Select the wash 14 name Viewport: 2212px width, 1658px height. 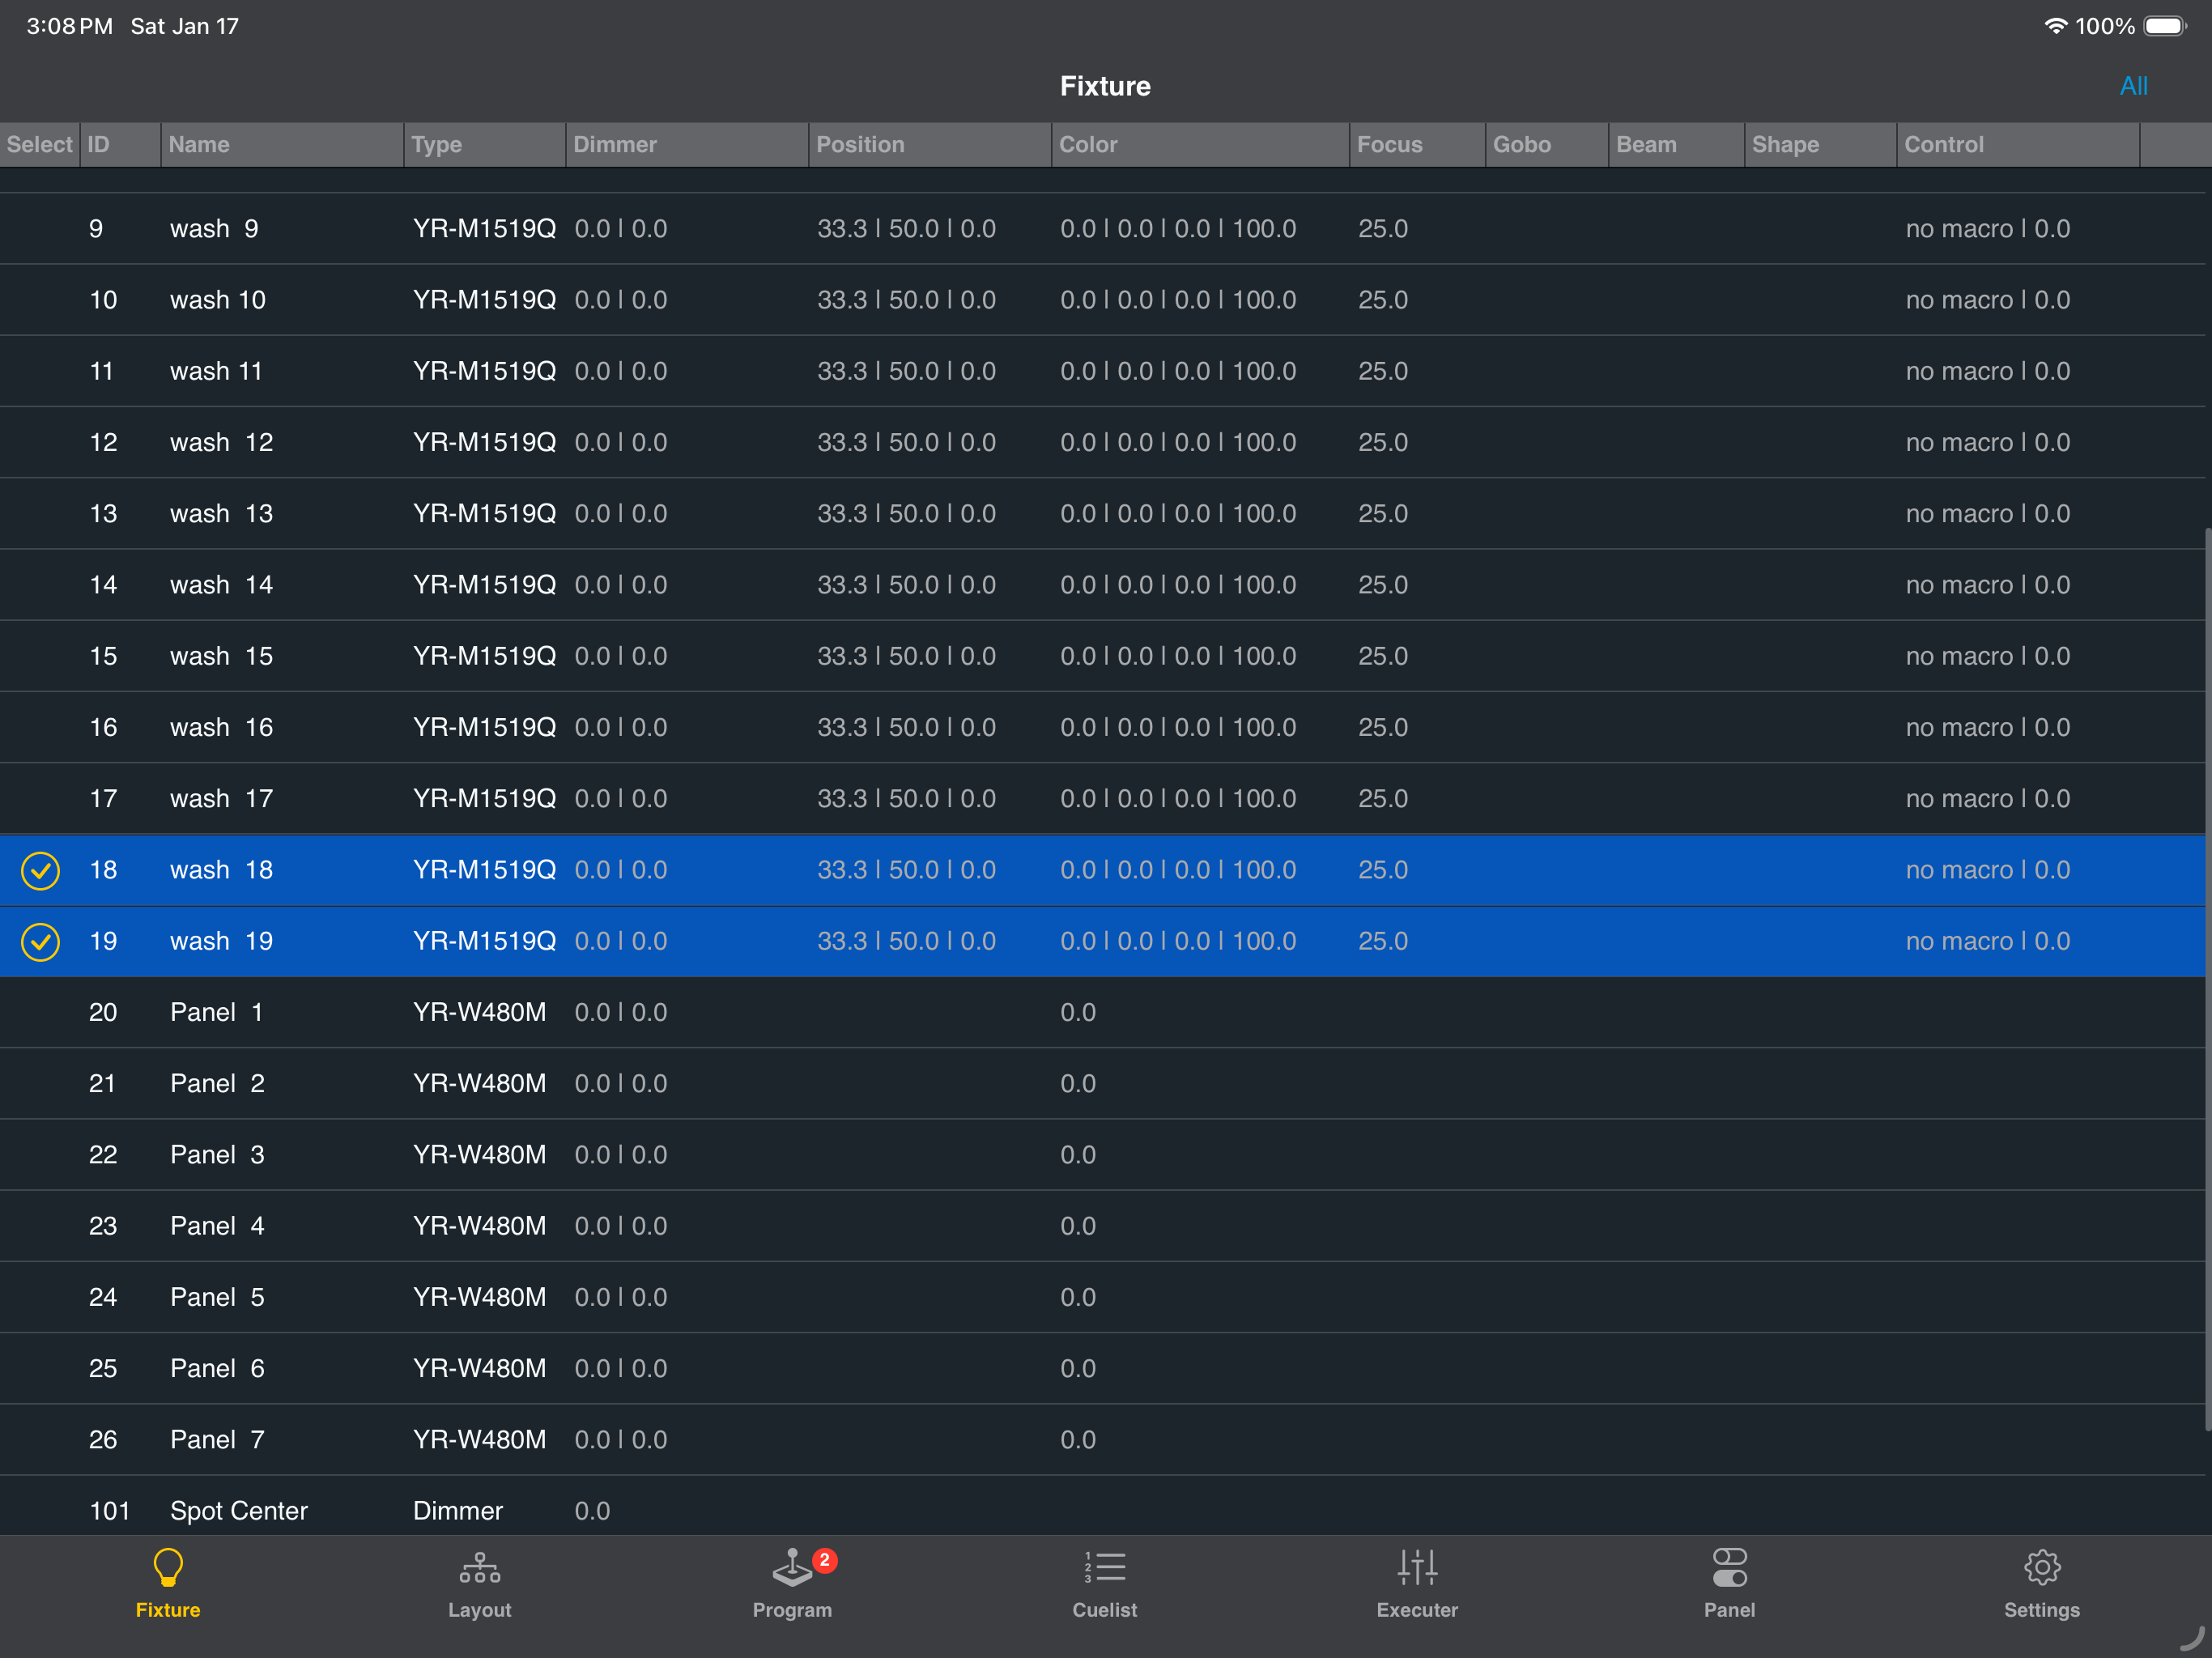point(221,585)
